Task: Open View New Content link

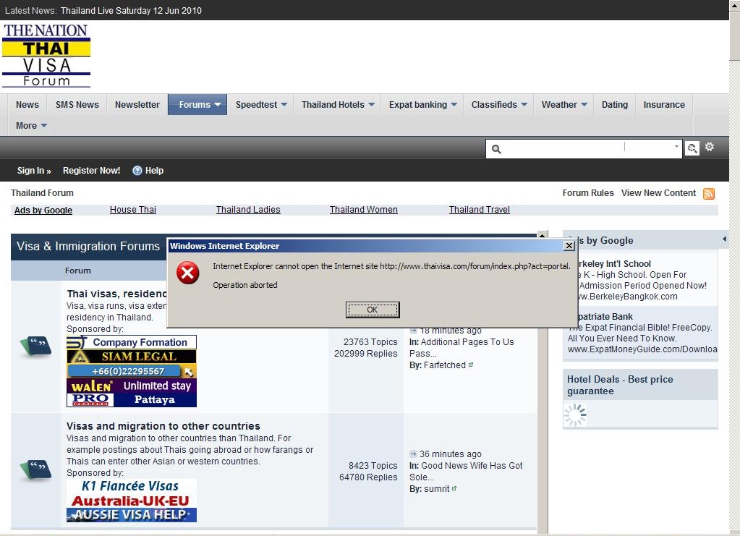Action: click(x=658, y=193)
